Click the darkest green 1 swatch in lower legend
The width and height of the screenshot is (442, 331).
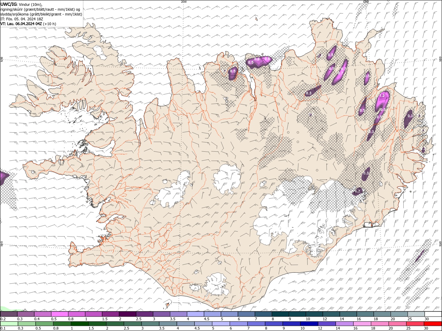80,324
